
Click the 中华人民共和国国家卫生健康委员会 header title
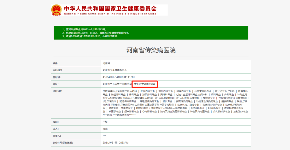click(110, 9)
